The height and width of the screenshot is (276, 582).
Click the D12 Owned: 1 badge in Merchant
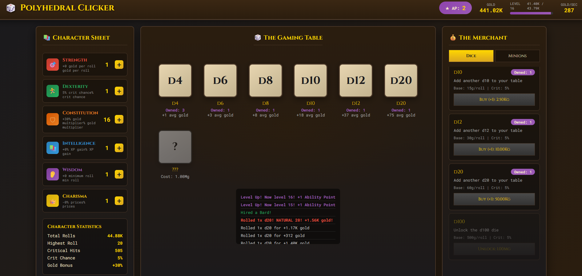[x=523, y=122]
